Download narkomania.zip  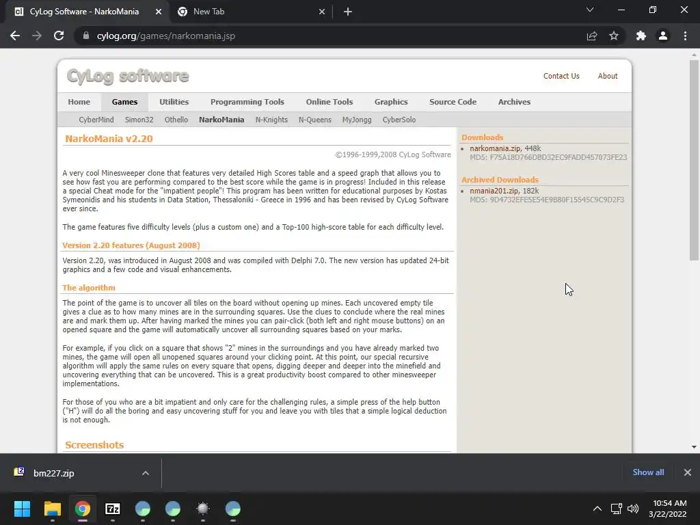click(x=495, y=148)
